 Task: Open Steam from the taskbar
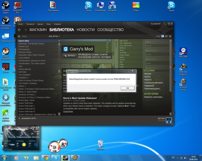66,158
